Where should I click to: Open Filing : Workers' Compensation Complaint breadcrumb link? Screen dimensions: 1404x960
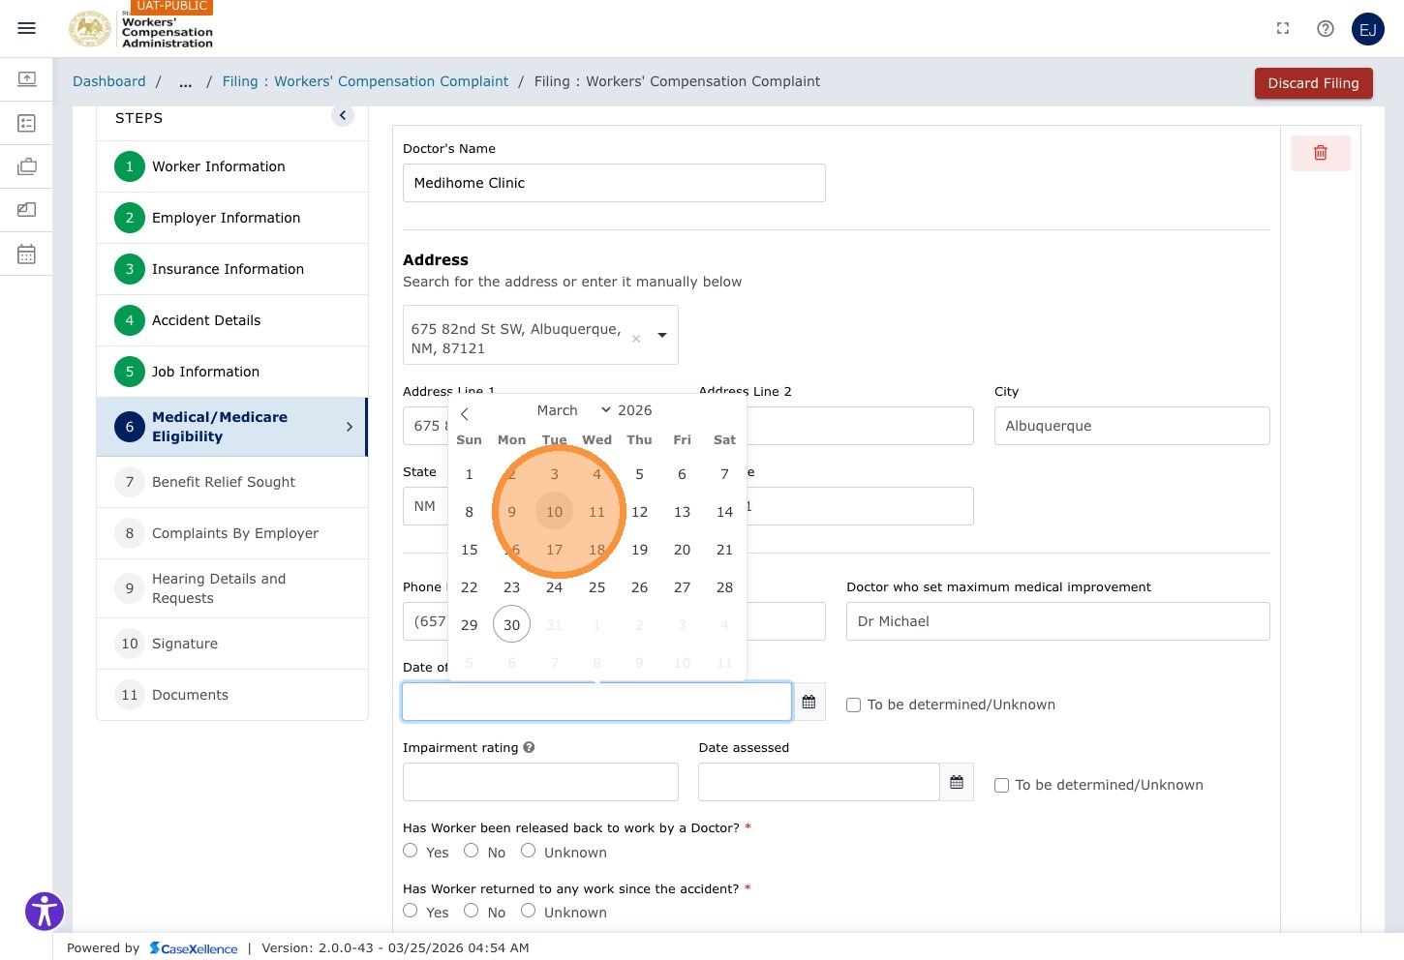click(x=365, y=82)
